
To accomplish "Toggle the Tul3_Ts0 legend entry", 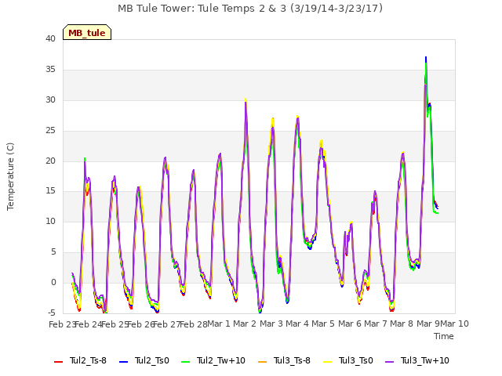I will pyautogui.click(x=348, y=361).
